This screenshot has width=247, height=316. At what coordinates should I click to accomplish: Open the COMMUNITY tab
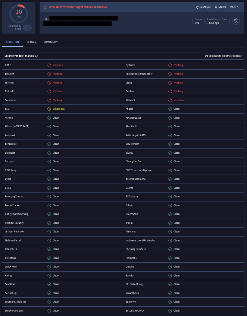(51, 42)
